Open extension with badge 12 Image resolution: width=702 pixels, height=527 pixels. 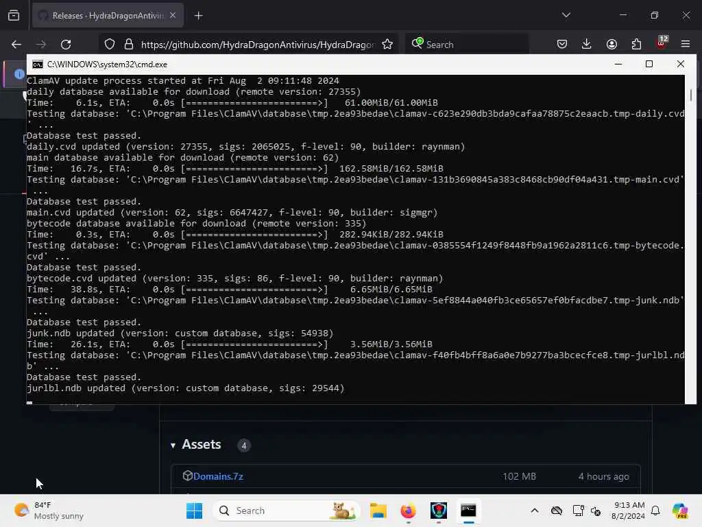point(662,43)
